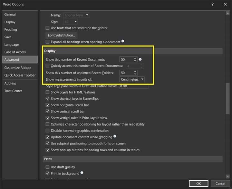This screenshot has width=232, height=189.
Task: Click OK to apply options
Action: pyautogui.click(x=198, y=184)
